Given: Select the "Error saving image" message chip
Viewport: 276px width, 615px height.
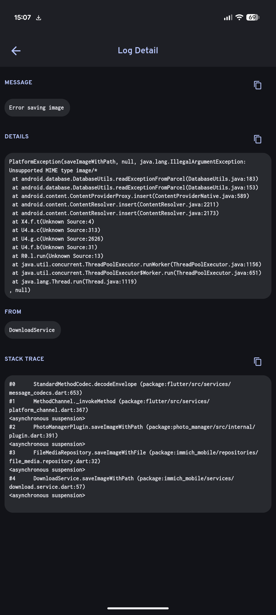Looking at the screenshot, I should pyautogui.click(x=37, y=108).
